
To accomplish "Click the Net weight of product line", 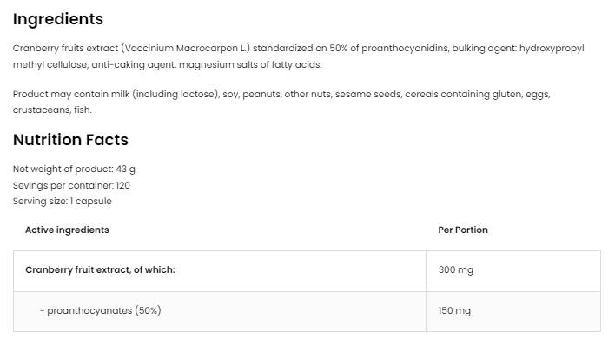I will 74,169.
